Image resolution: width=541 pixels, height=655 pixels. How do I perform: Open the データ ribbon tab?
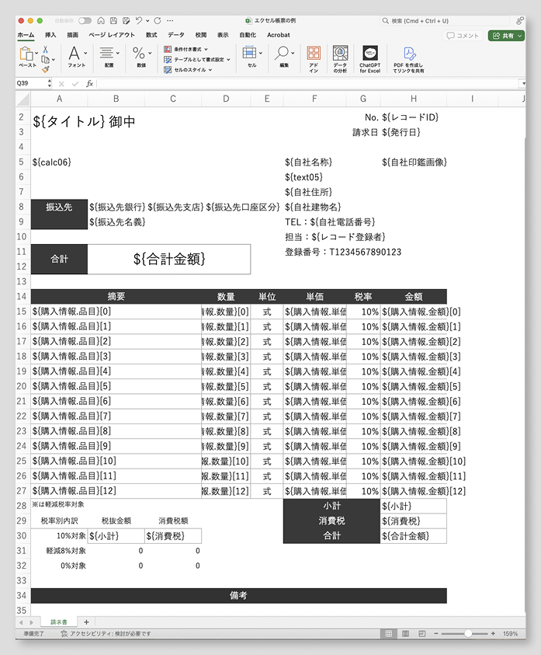click(x=175, y=35)
